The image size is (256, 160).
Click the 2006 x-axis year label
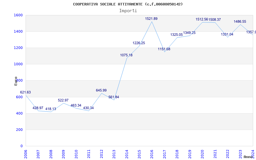pos(26,154)
